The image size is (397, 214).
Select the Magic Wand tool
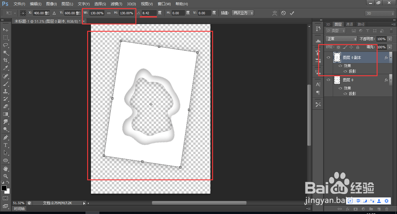6,53
